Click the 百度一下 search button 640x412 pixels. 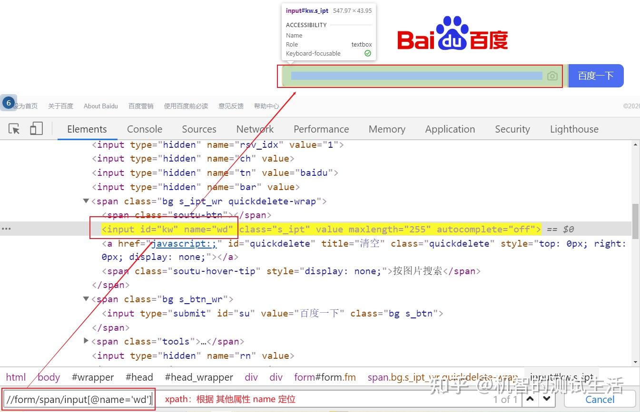(x=596, y=76)
